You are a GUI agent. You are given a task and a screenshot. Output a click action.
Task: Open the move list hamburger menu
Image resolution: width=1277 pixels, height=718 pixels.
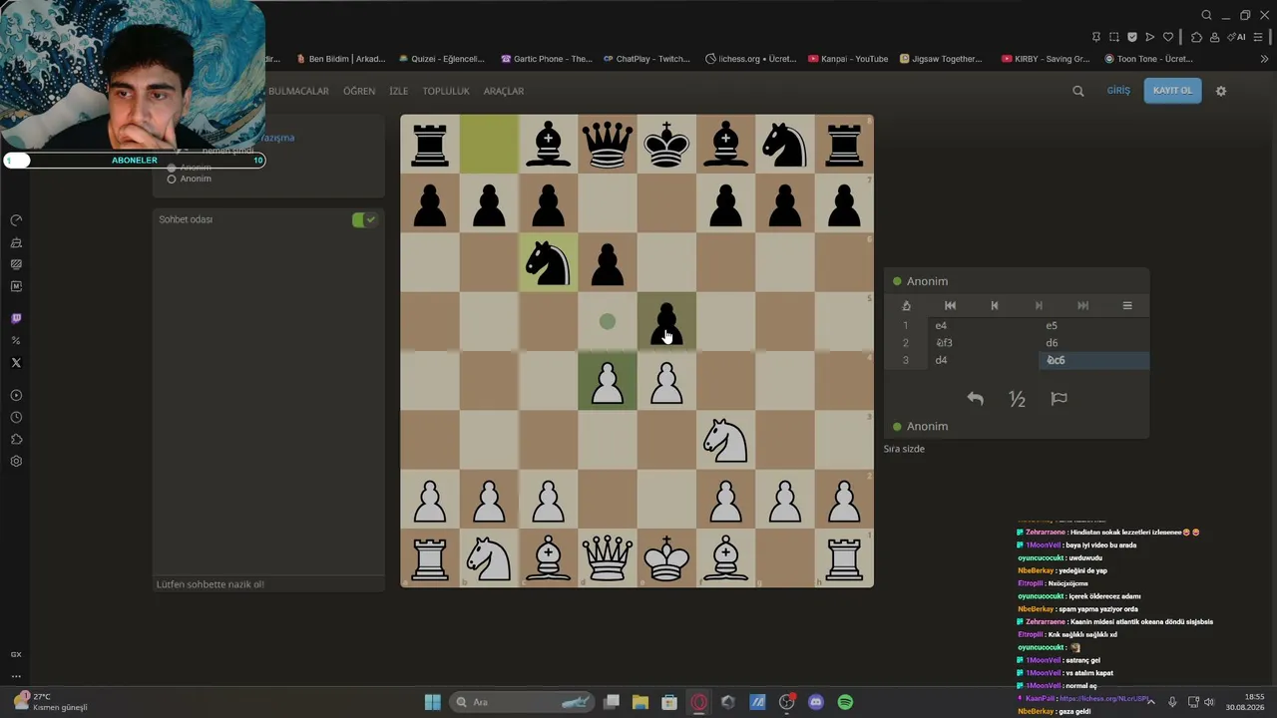(1127, 305)
